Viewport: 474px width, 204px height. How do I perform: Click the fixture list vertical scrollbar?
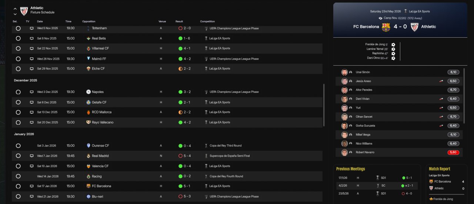[x=324, y=105]
